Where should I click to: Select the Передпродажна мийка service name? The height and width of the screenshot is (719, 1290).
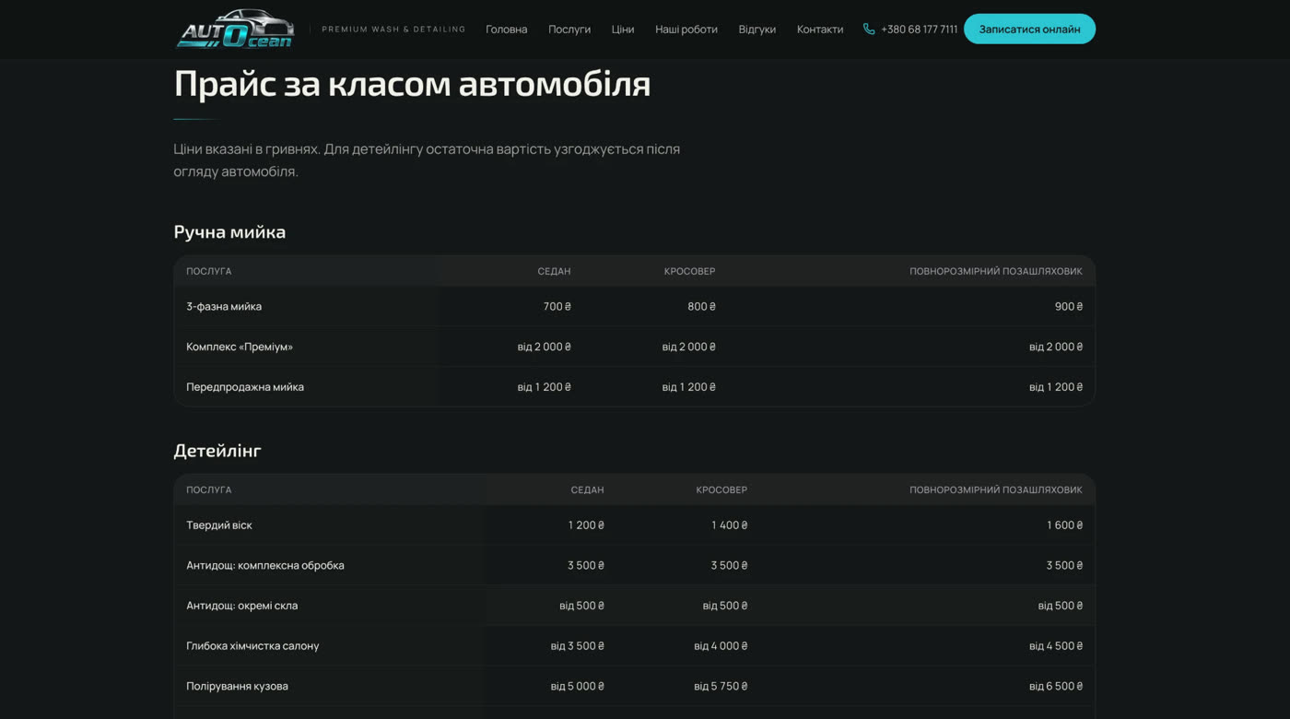click(245, 387)
